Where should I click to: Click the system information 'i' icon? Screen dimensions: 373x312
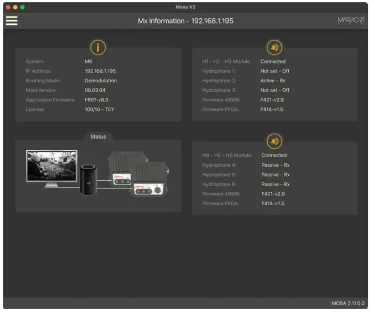point(98,47)
